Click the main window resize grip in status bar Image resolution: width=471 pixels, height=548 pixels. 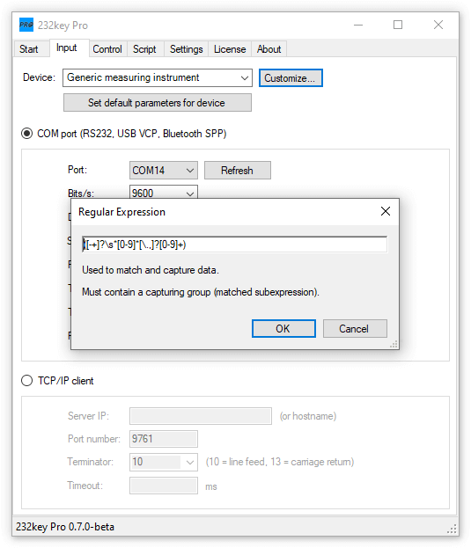(452, 529)
